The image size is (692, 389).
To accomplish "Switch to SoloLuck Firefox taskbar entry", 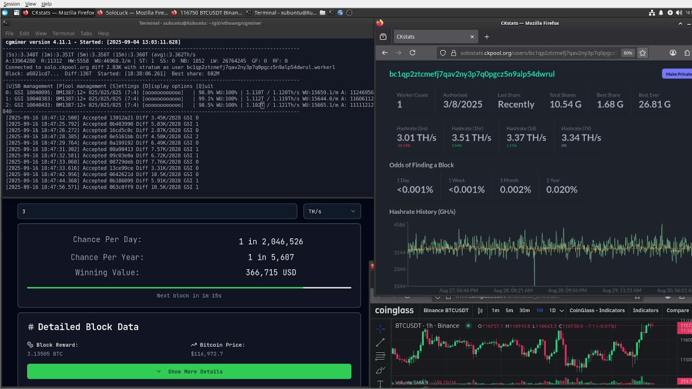I will [132, 12].
